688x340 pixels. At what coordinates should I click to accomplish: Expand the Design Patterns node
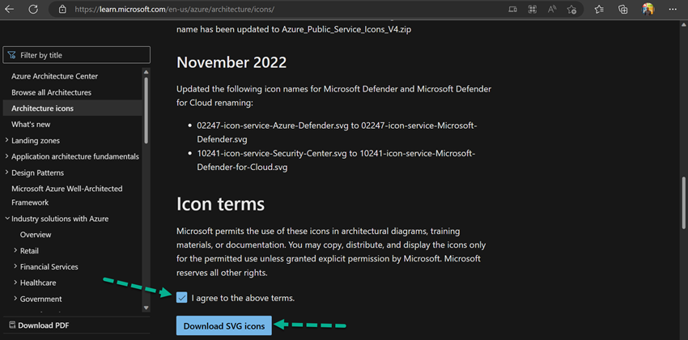pos(6,172)
